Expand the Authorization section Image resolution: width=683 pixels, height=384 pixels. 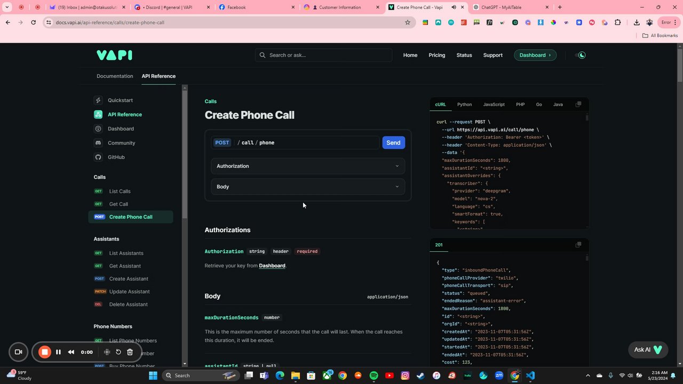point(308,166)
